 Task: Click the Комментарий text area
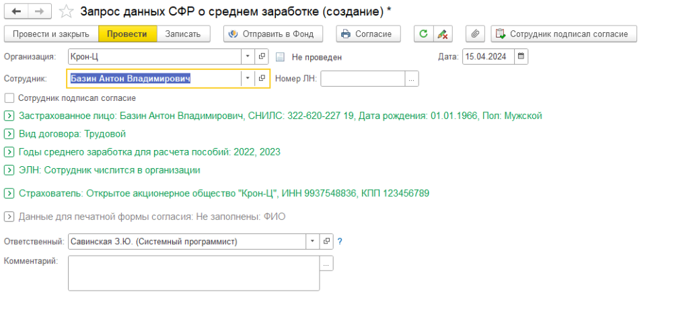click(x=194, y=273)
